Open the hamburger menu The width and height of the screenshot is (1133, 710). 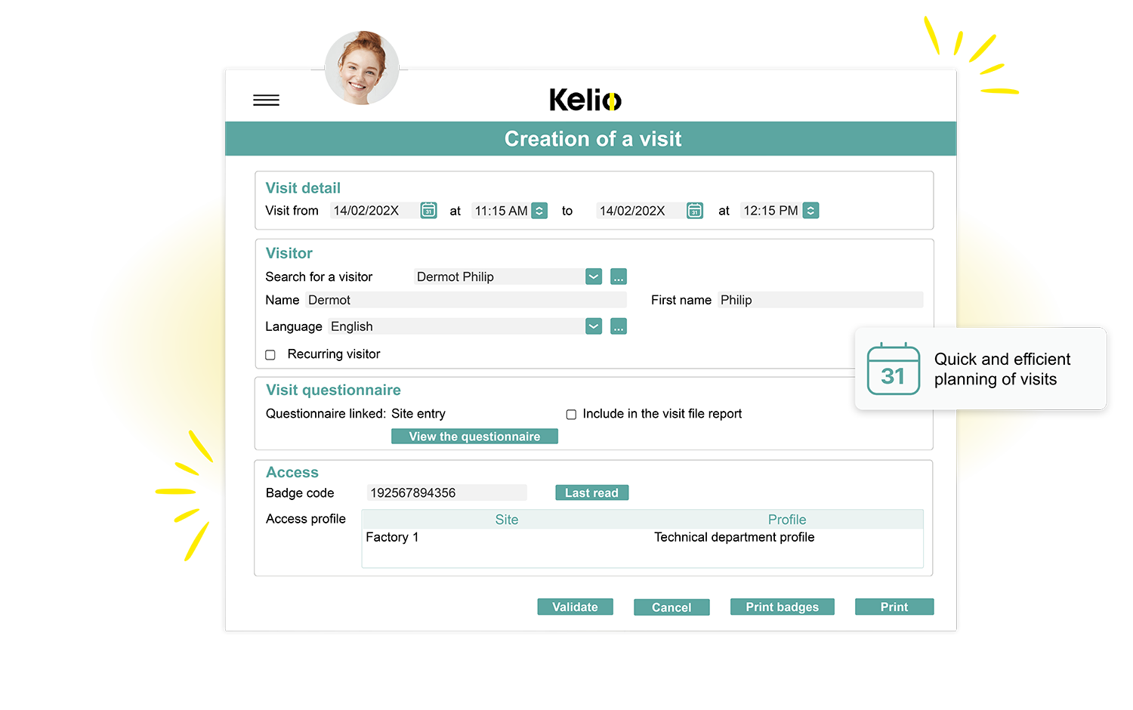[266, 100]
